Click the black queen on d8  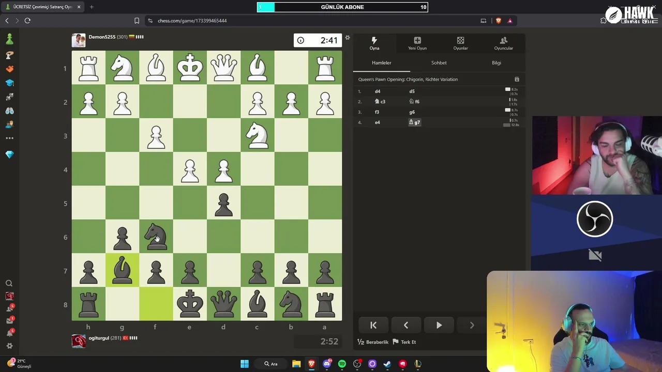[223, 304]
